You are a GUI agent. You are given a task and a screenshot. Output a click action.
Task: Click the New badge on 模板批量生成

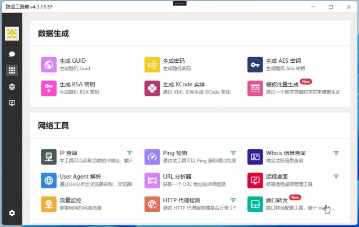(x=306, y=81)
